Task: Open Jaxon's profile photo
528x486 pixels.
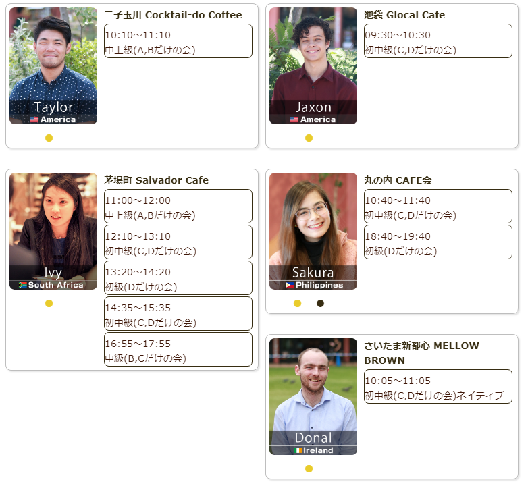Action: click(313, 65)
